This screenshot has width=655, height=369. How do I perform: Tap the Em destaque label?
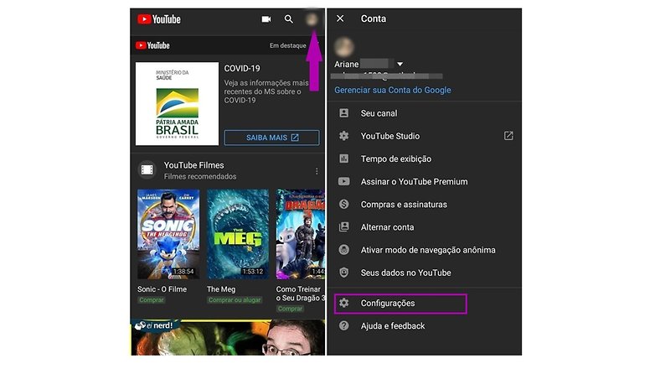(288, 45)
